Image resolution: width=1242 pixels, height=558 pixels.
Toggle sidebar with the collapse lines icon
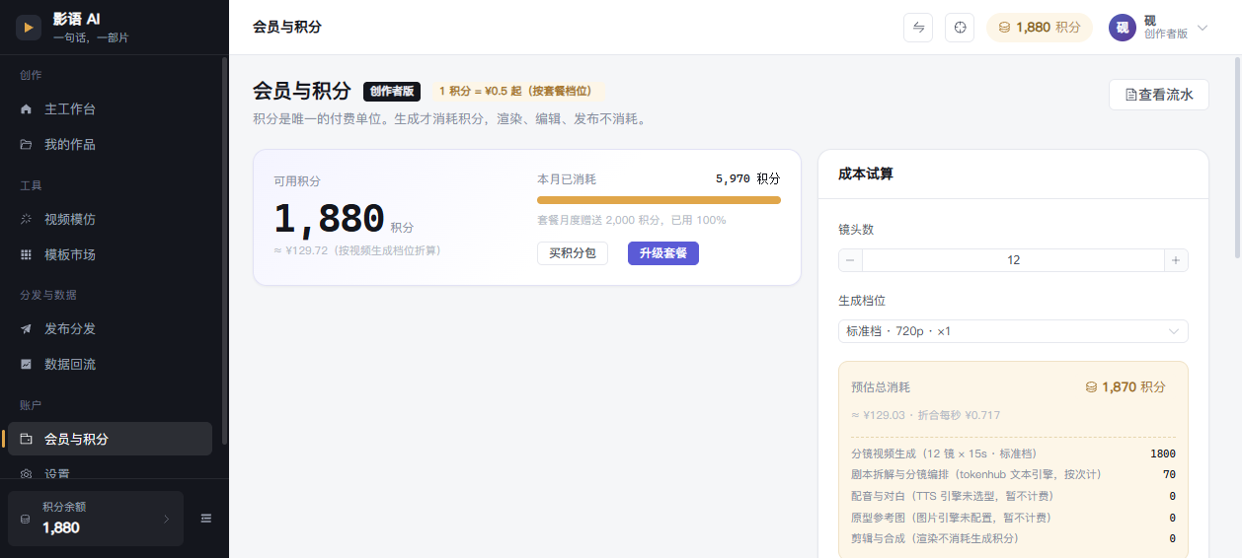[206, 519]
